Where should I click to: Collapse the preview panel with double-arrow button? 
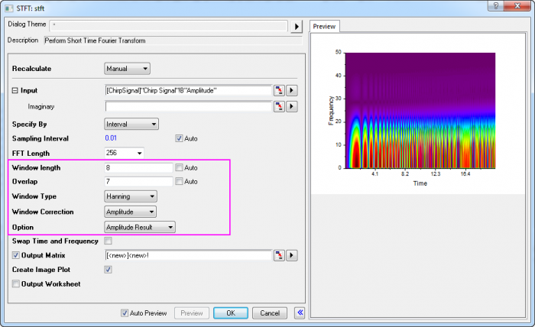coord(300,312)
